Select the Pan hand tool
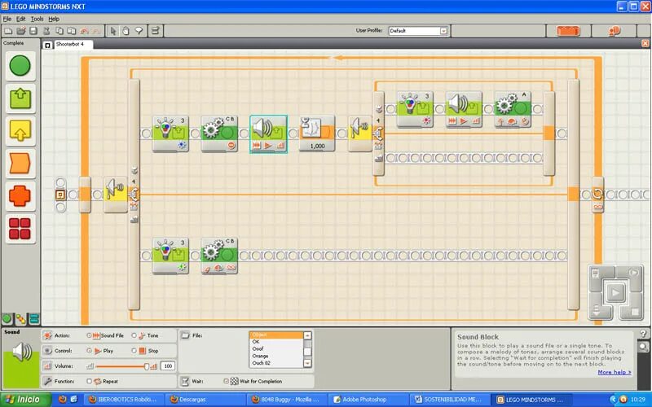The image size is (652, 407). tap(126, 31)
